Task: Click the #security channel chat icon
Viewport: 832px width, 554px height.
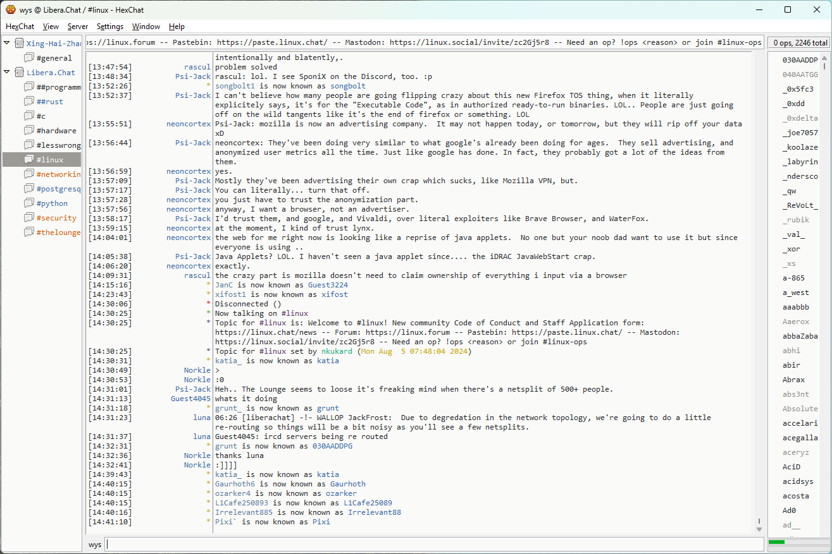Action: (29, 218)
